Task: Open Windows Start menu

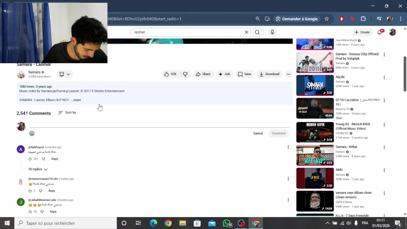Action: pyautogui.click(x=7, y=223)
